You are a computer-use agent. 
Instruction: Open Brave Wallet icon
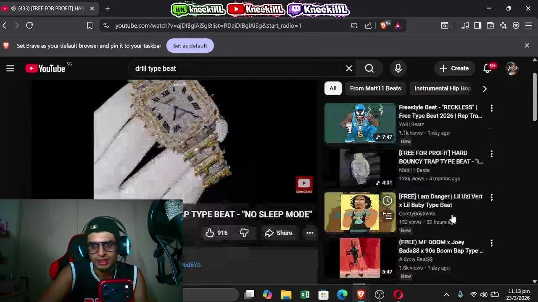(x=491, y=26)
